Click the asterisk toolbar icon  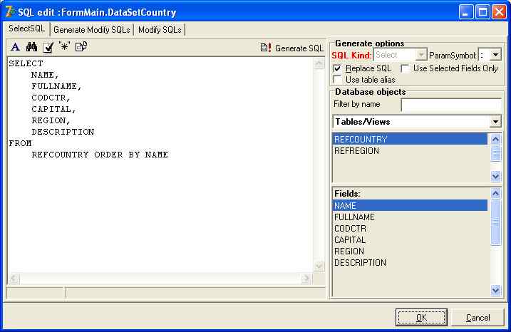pos(64,46)
